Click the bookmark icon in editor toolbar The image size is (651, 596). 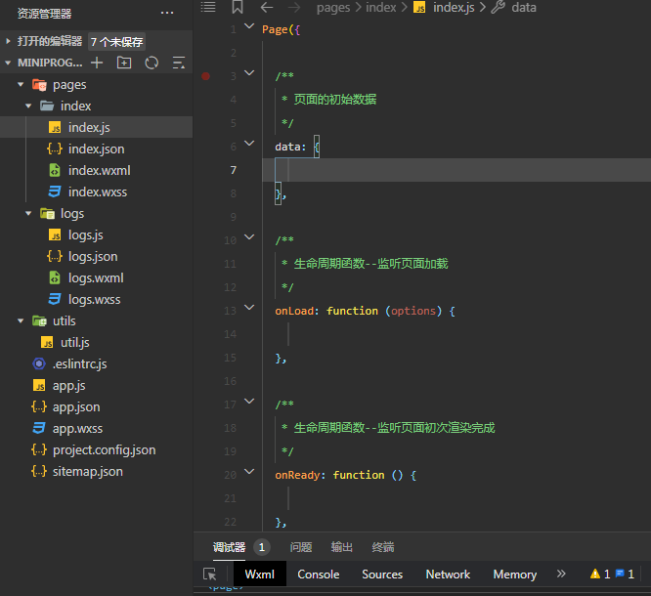(x=238, y=7)
